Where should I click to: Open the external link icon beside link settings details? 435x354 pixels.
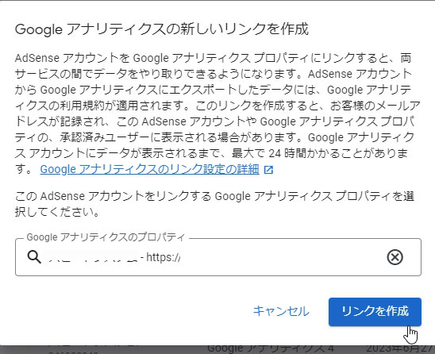[268, 170]
